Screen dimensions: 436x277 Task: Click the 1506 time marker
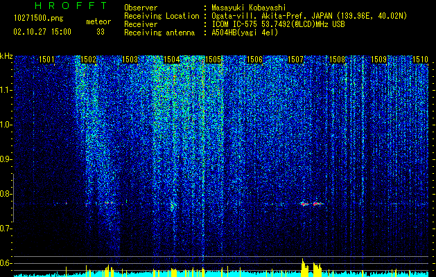(x=254, y=60)
